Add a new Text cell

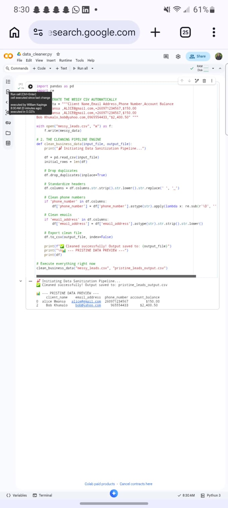click(x=61, y=68)
